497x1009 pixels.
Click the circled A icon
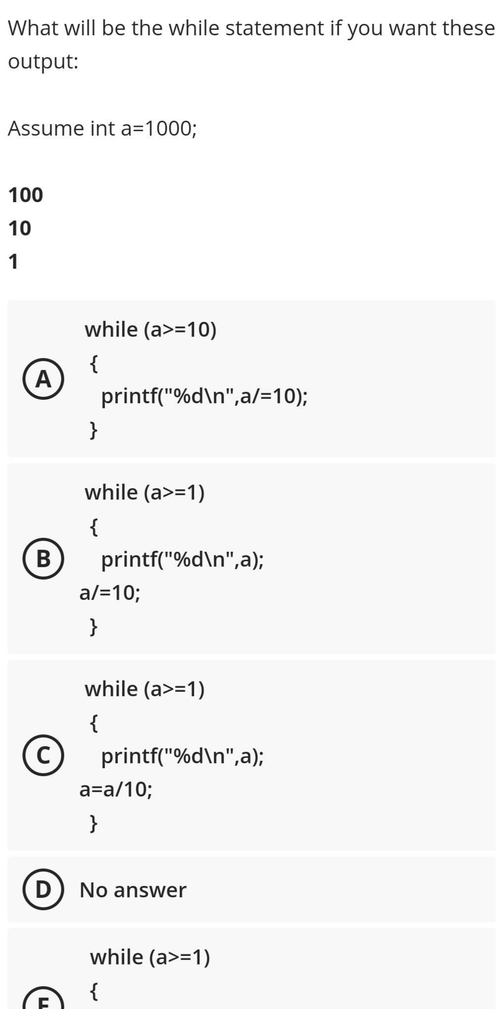click(43, 379)
